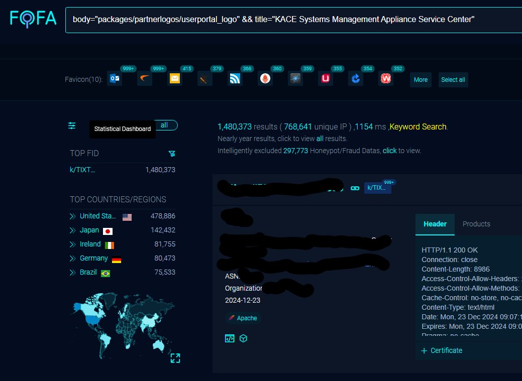Click the Select all favicons button

click(x=453, y=79)
